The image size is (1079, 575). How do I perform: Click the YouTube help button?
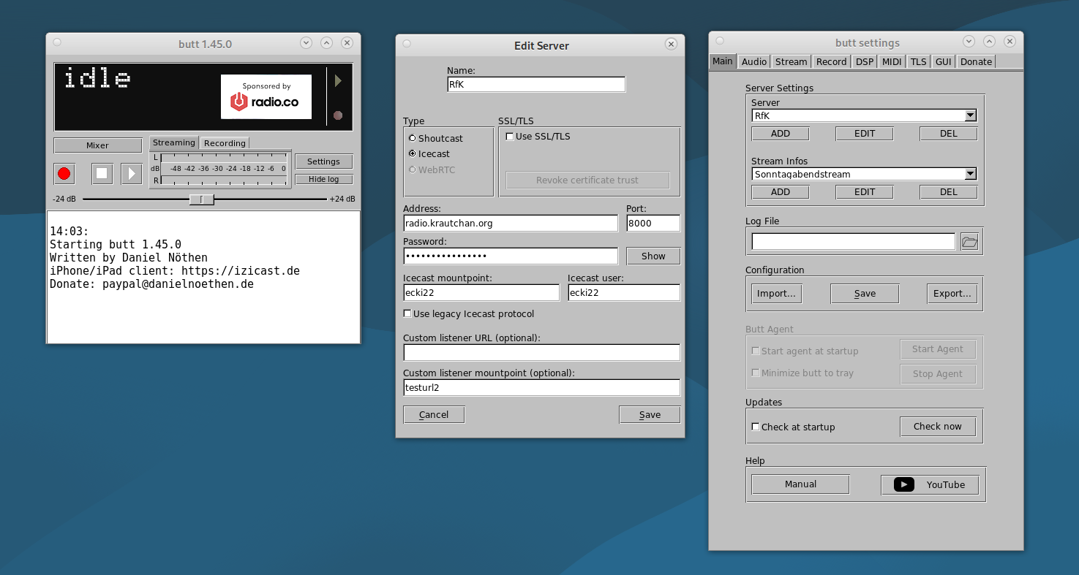coord(930,484)
